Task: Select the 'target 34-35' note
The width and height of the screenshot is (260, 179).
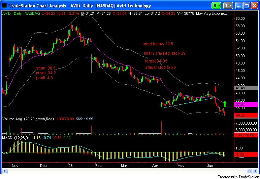Action: tap(156, 61)
